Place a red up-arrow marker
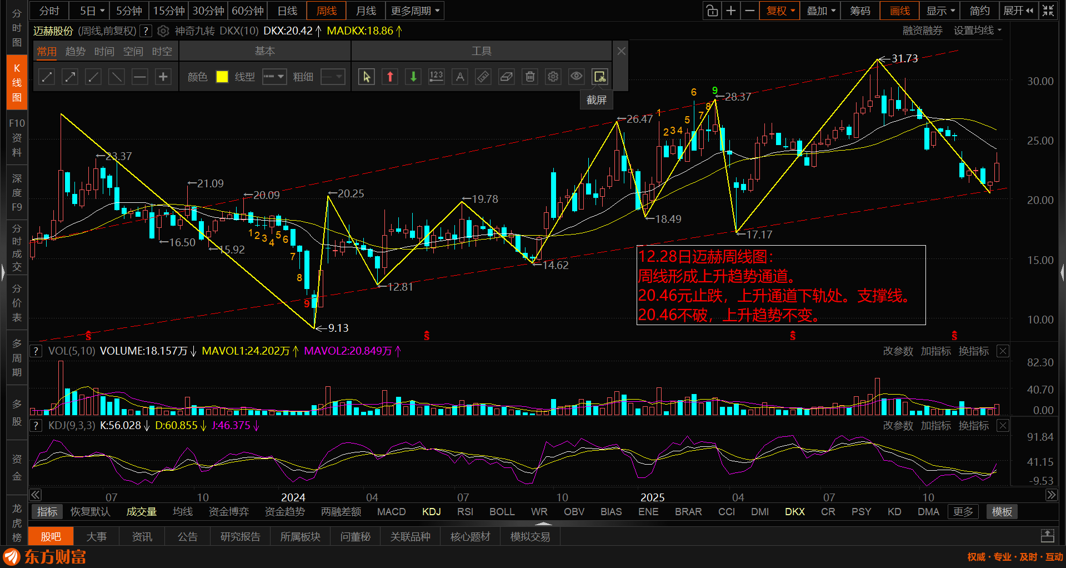The height and width of the screenshot is (568, 1066). [390, 77]
